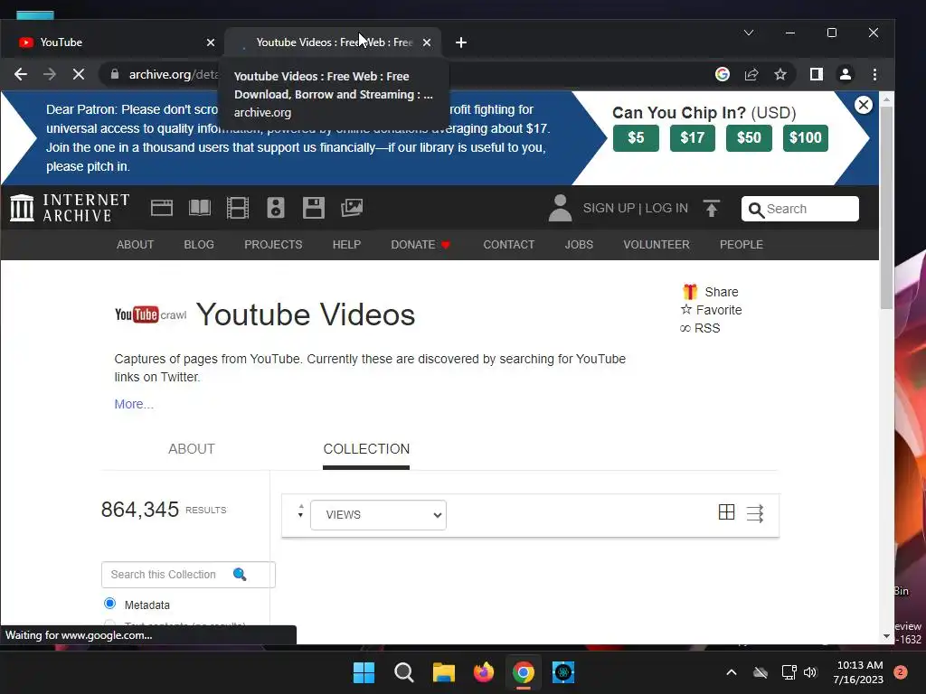Open Windows Start menu
926x694 pixels.
point(364,672)
